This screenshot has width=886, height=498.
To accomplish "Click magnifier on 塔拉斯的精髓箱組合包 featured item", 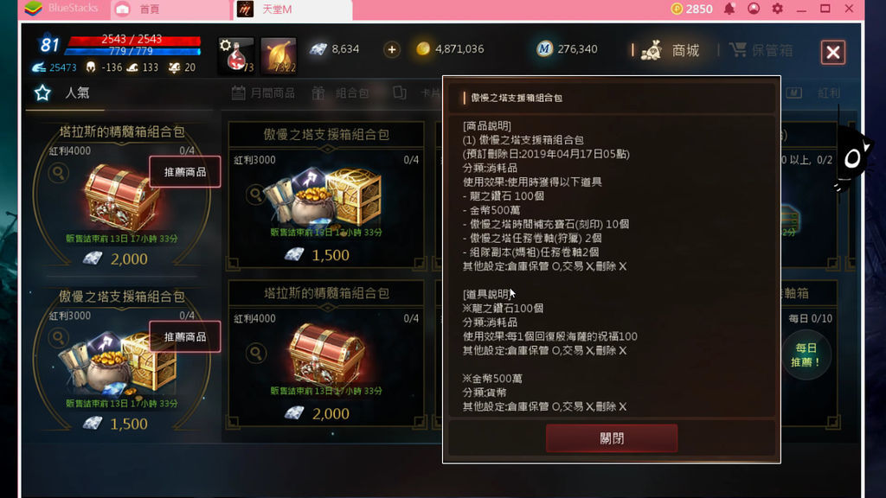I will point(58,173).
